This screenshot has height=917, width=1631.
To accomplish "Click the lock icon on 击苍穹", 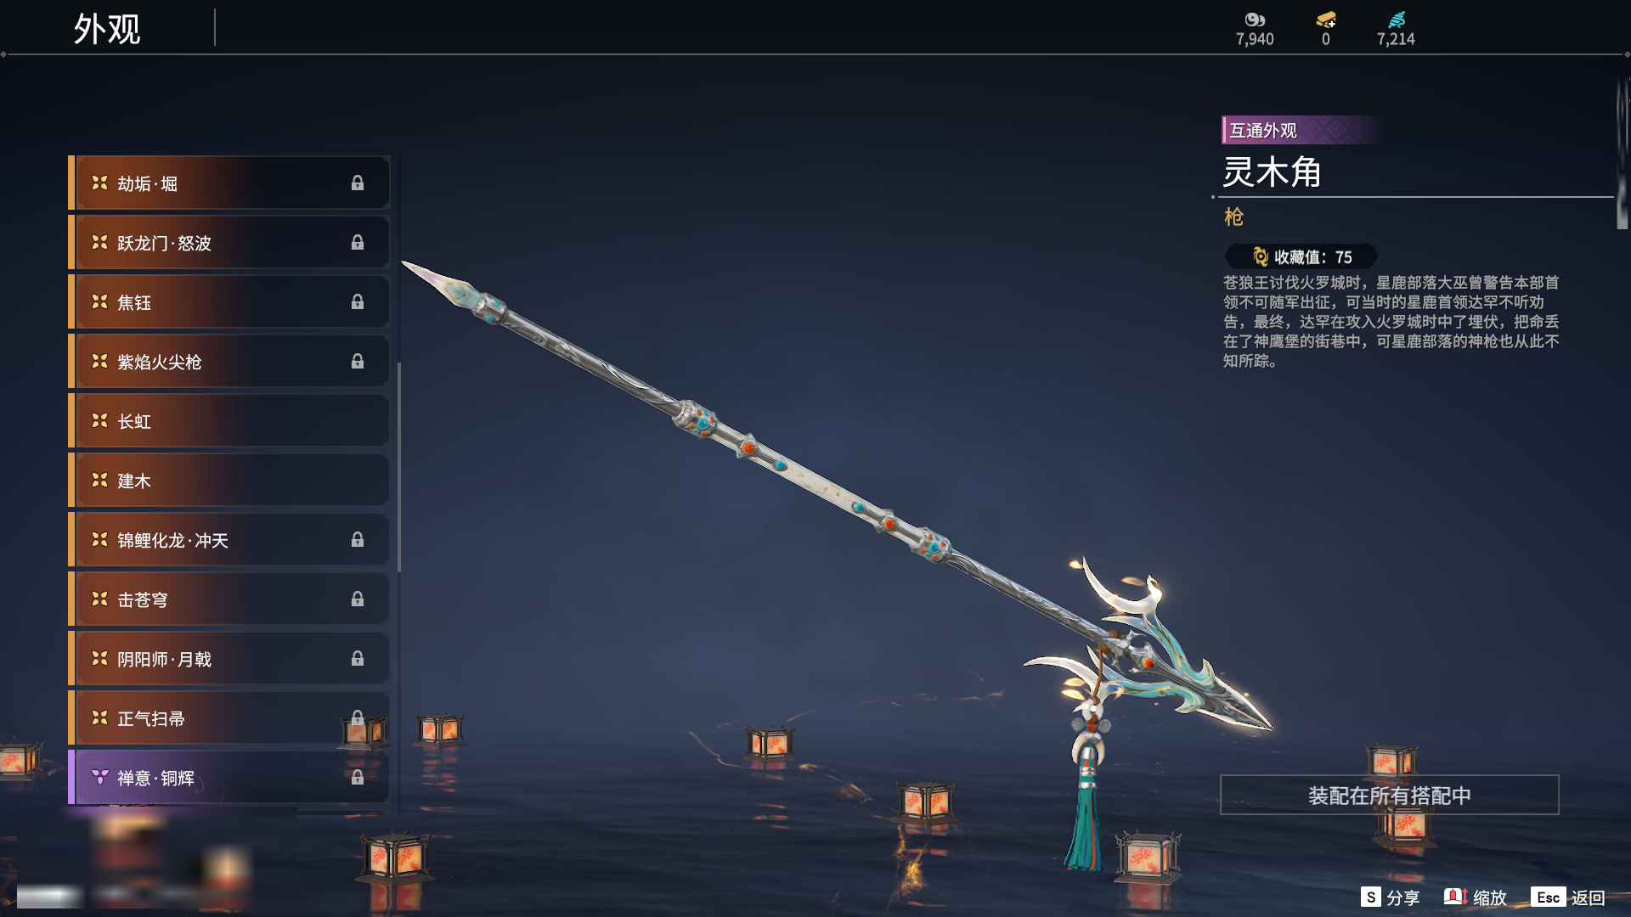I will pos(358,599).
